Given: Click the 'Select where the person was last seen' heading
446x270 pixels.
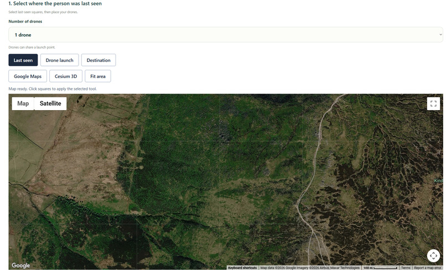Looking at the screenshot, I should pos(55,4).
